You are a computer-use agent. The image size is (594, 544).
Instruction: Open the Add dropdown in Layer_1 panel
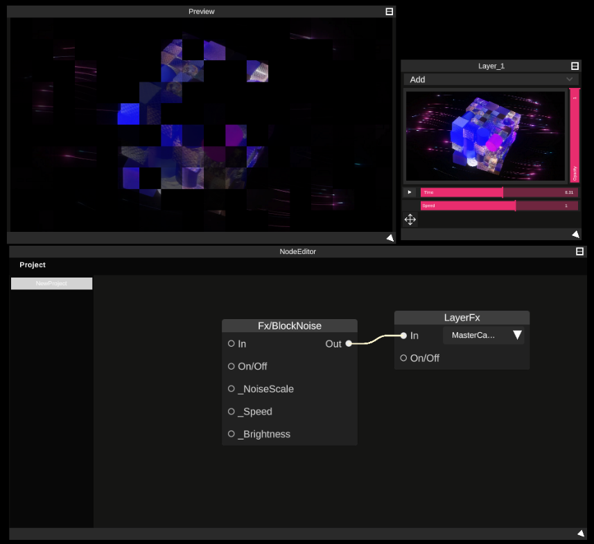(491, 80)
